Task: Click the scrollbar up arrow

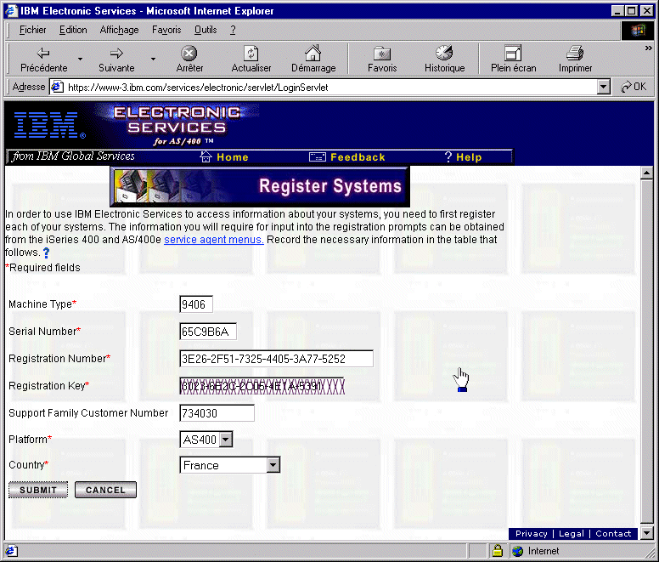Action: (x=646, y=173)
